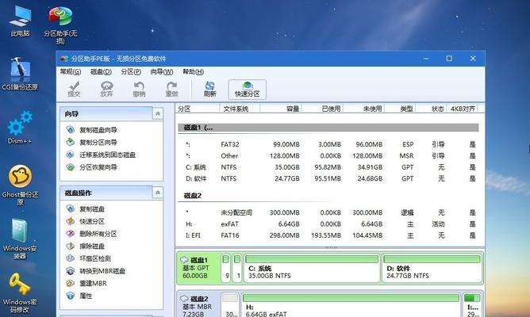Click the 刷新 (Refresh) toolbar icon
The width and height of the screenshot is (530, 317).
(x=209, y=89)
